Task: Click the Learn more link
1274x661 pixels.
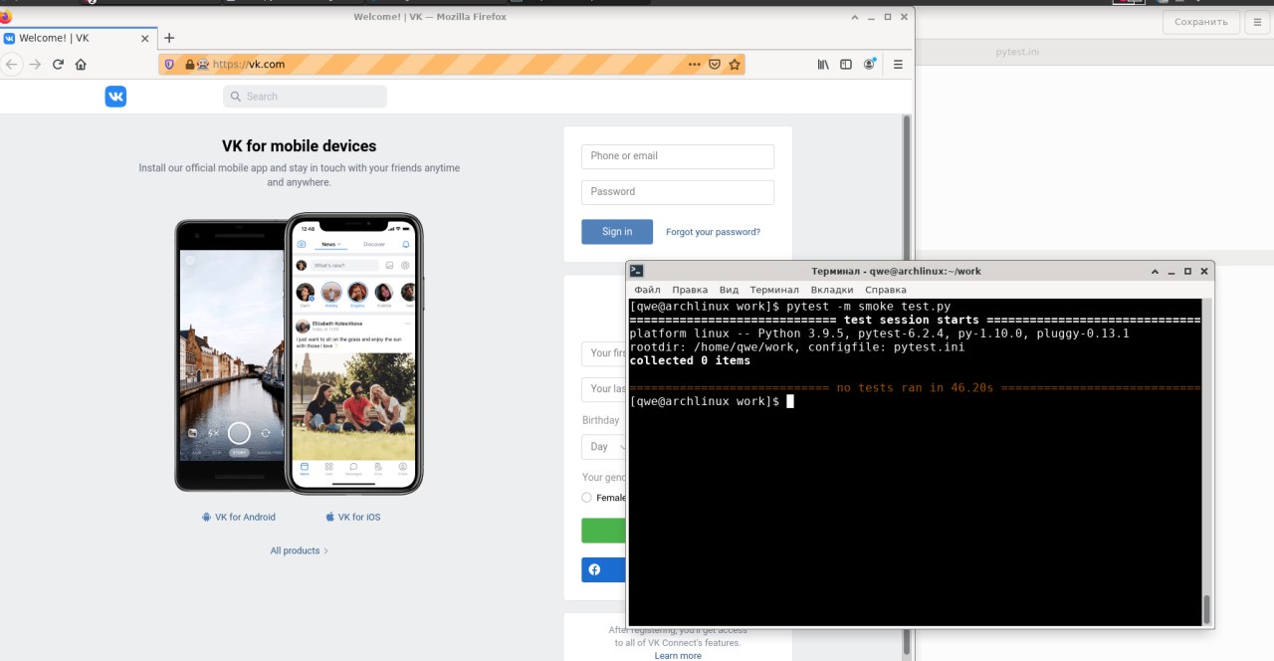Action: (678, 655)
